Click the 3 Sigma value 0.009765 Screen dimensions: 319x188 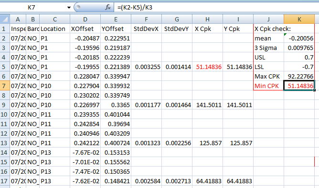[x=299, y=48]
